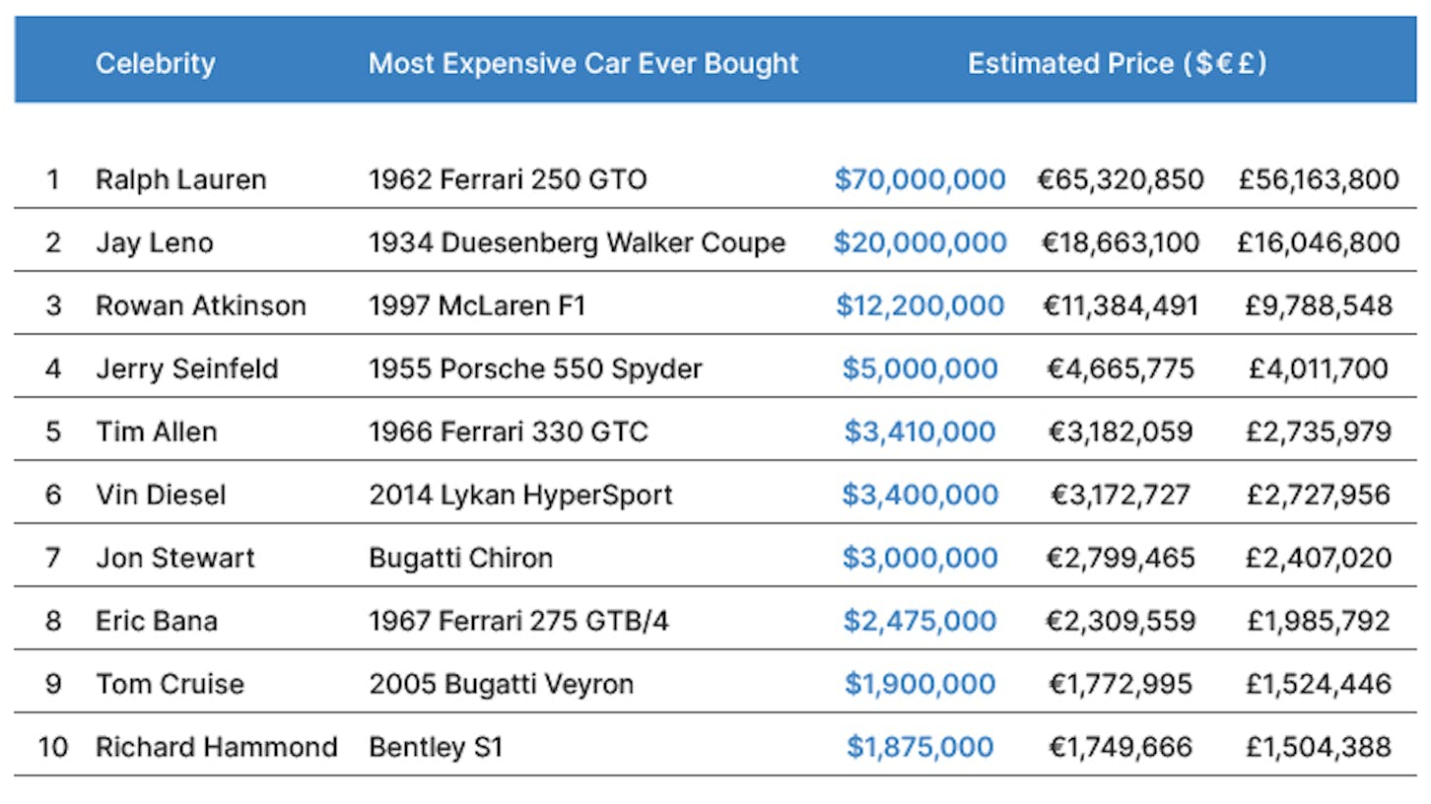The width and height of the screenshot is (1431, 804).
Task: Click the $1,875,000 price value
Action: pos(920,747)
